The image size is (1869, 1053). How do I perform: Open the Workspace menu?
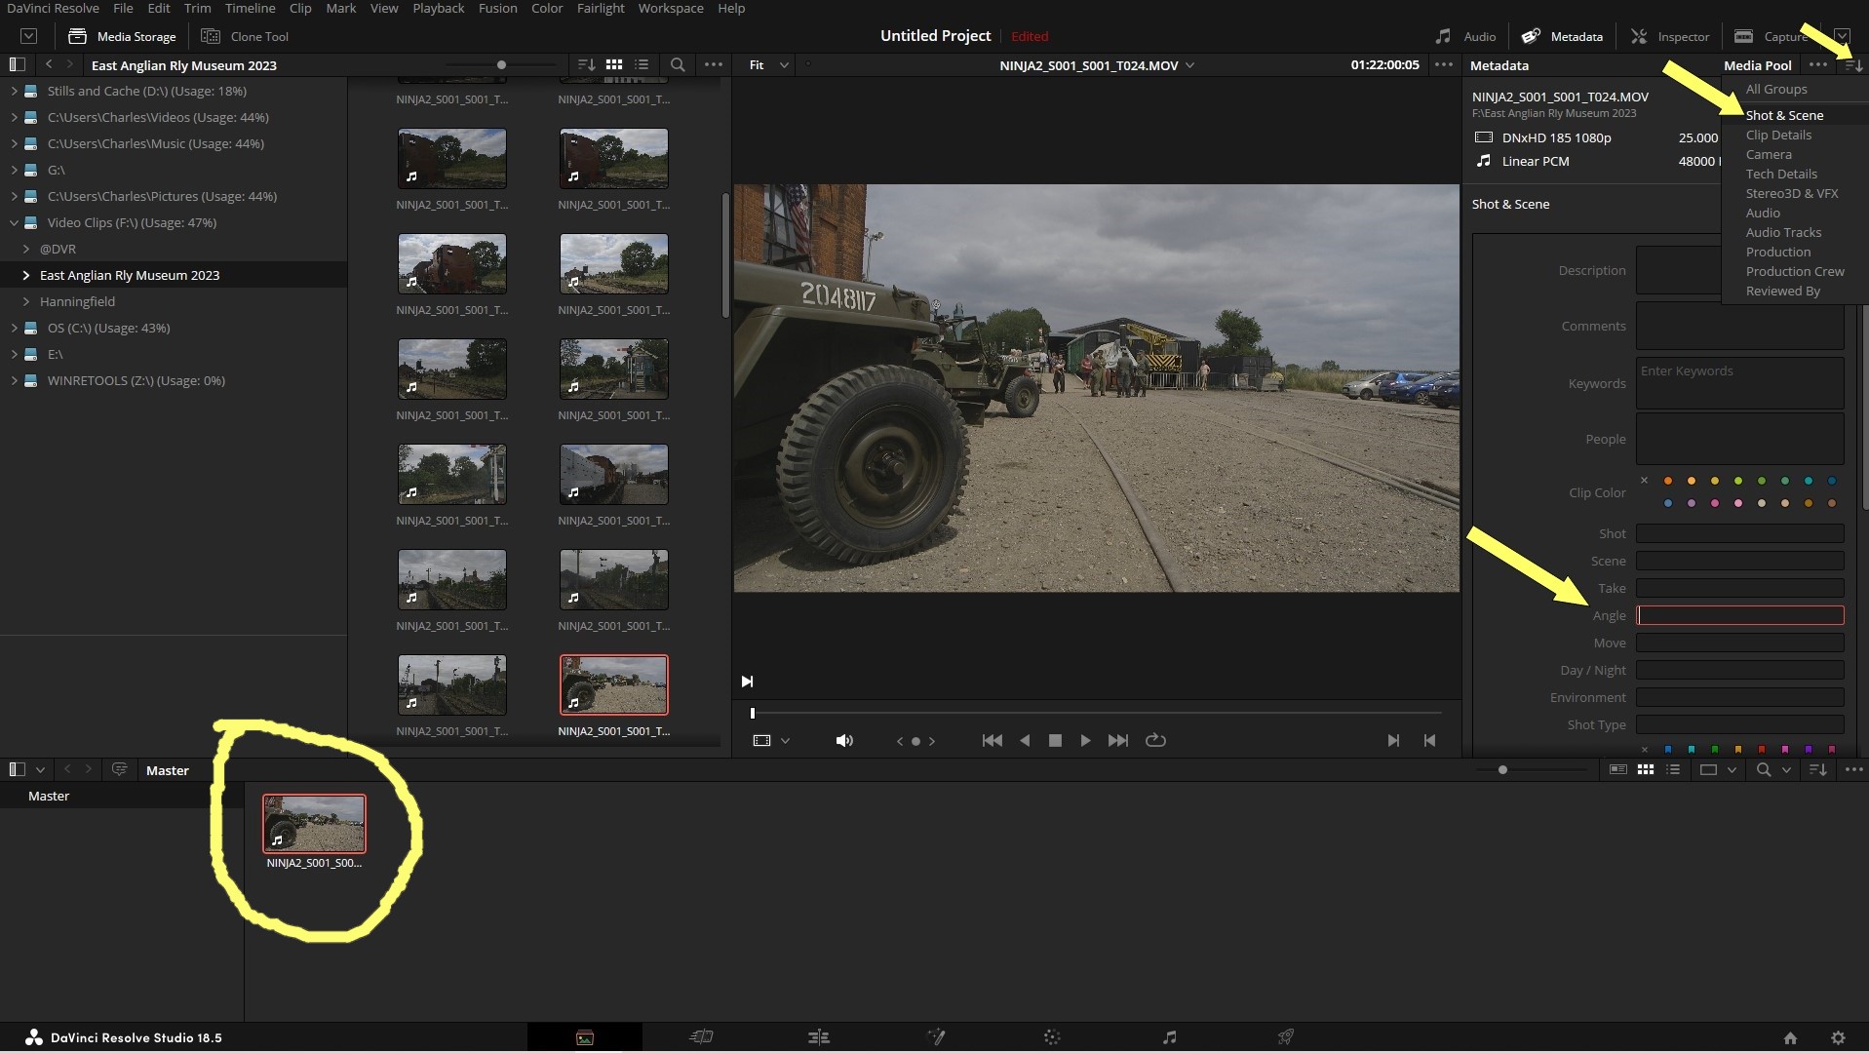[671, 8]
